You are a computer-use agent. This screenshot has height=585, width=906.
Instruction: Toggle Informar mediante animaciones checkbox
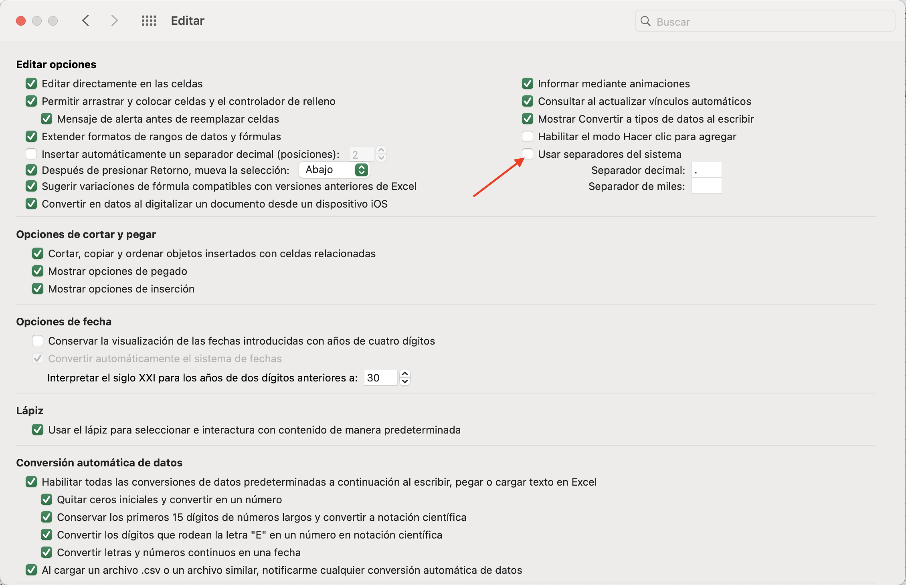coord(528,83)
